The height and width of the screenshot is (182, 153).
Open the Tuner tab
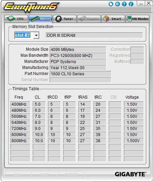65,19
